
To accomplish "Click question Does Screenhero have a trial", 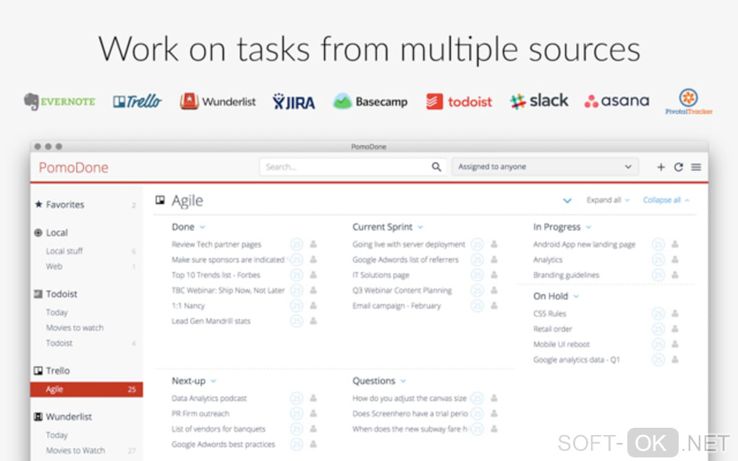I will (410, 413).
